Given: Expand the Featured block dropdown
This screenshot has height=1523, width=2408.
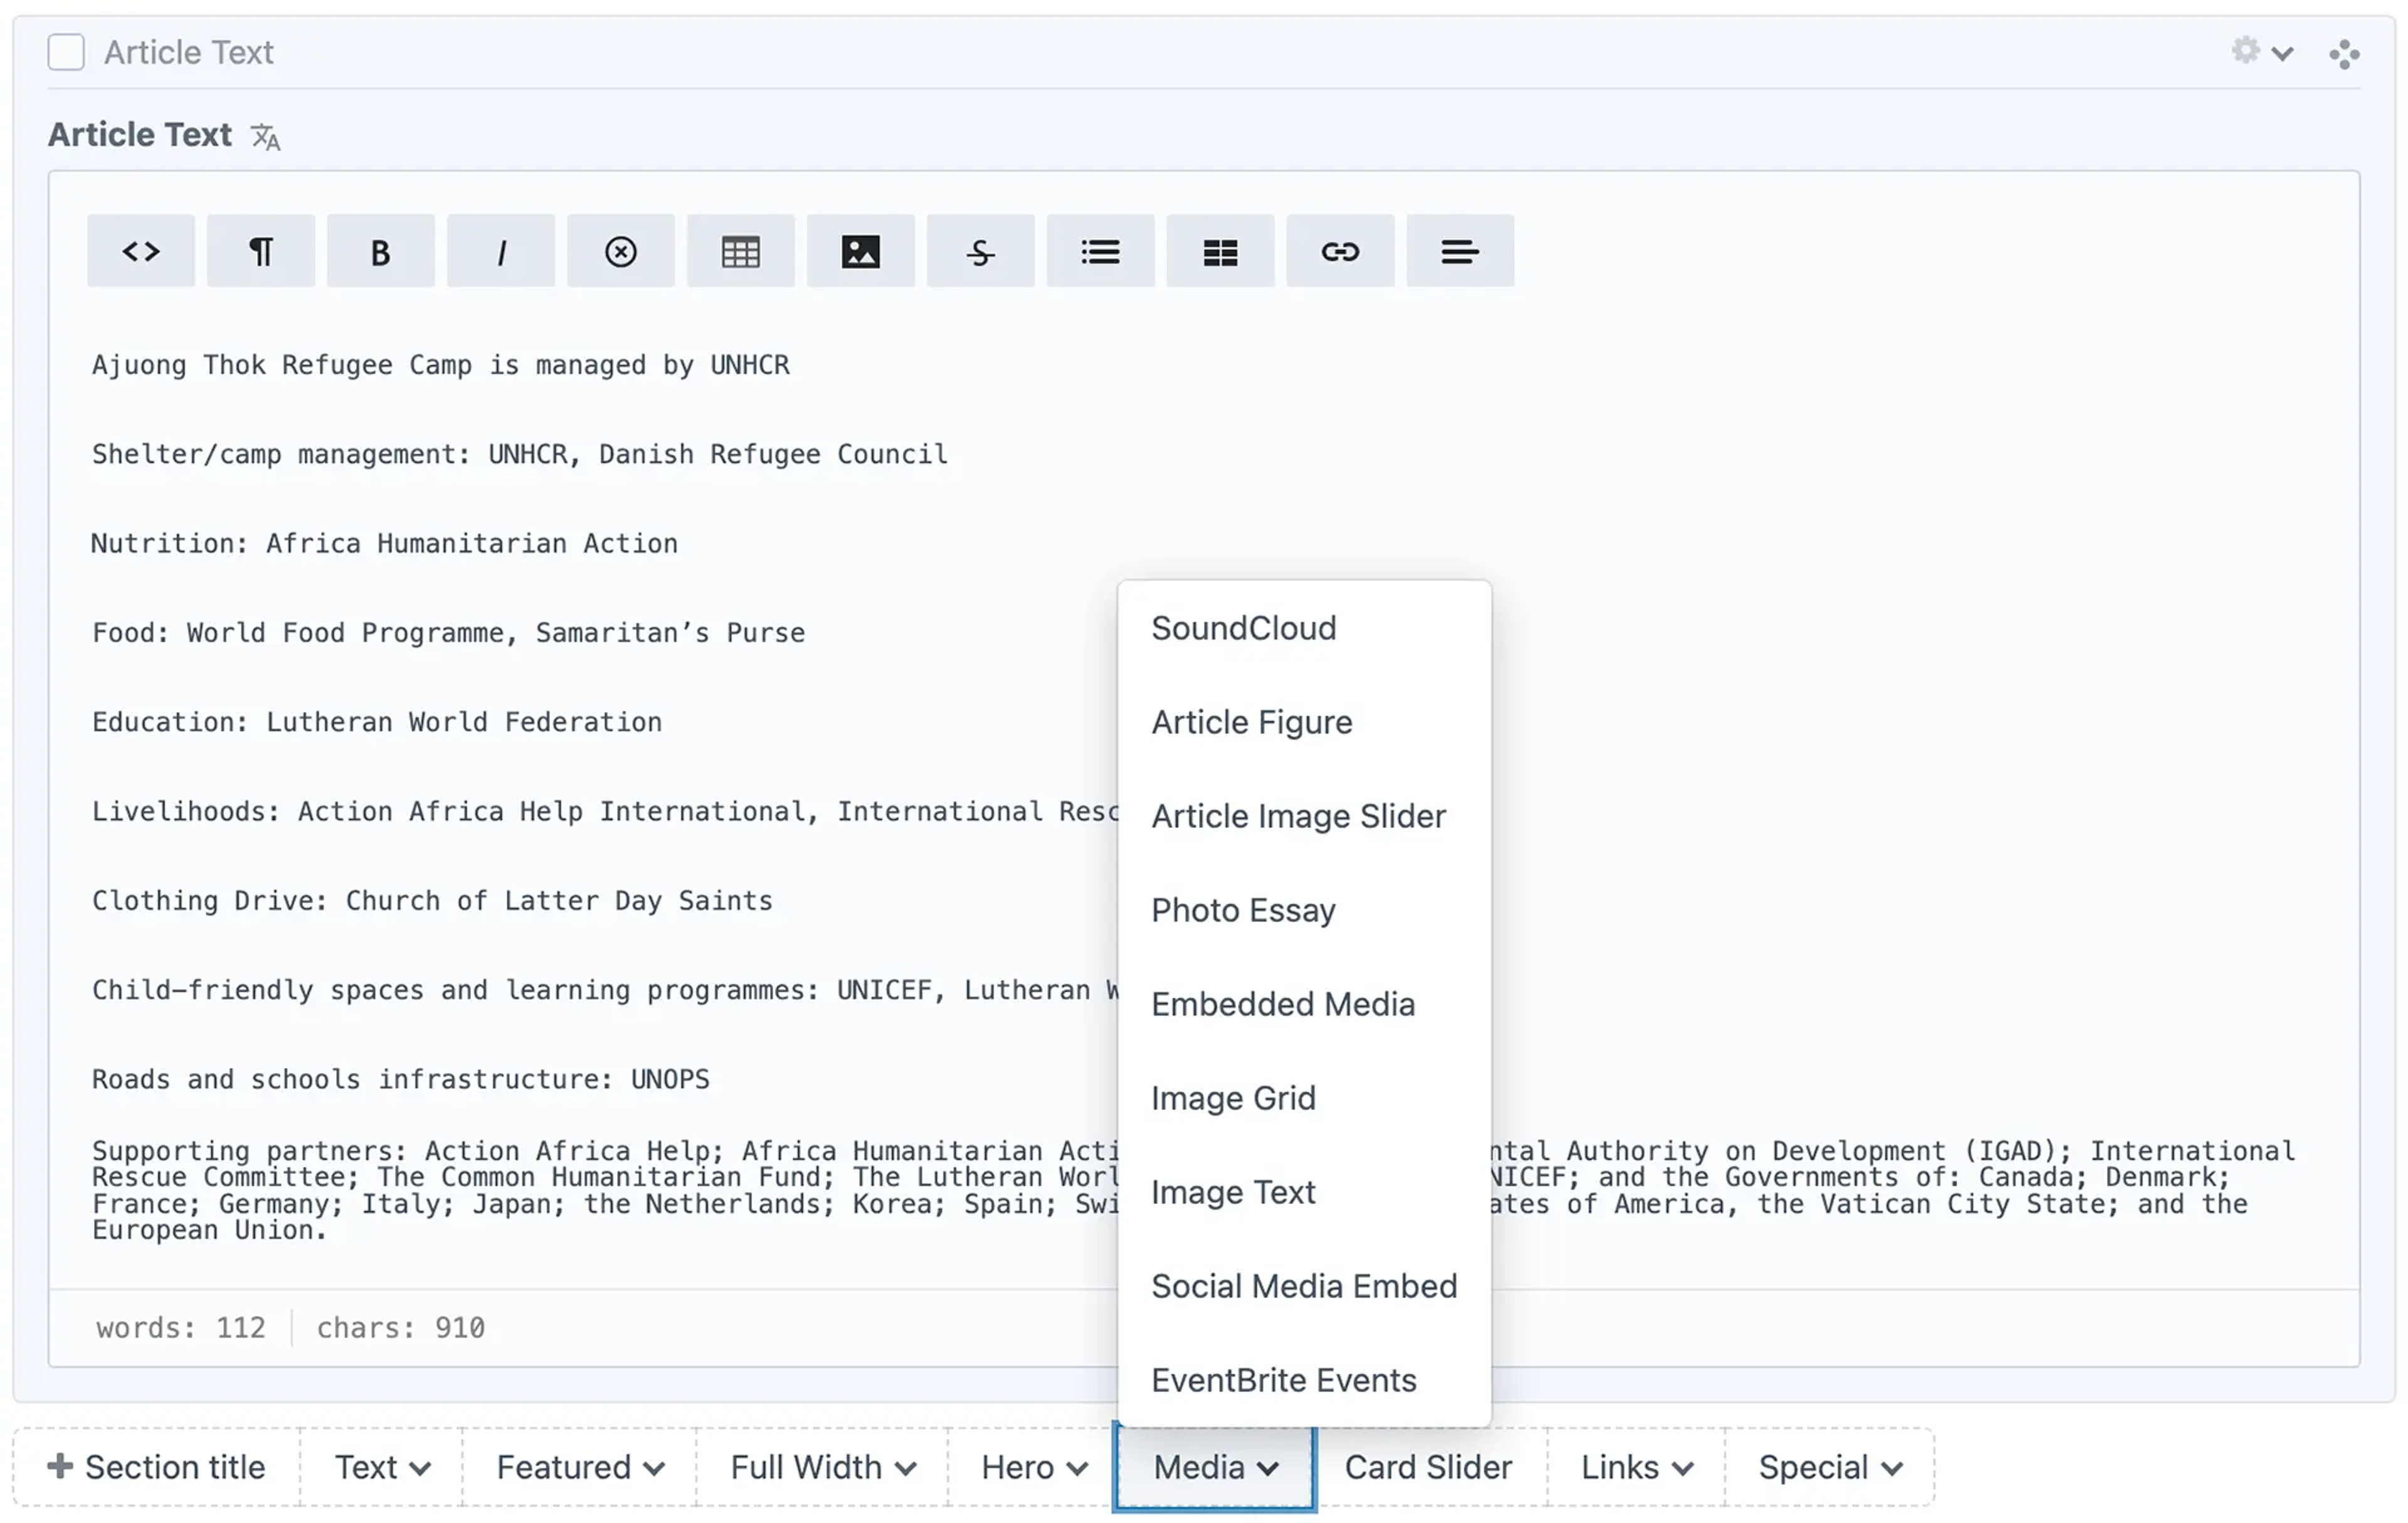Looking at the screenshot, I should point(580,1467).
